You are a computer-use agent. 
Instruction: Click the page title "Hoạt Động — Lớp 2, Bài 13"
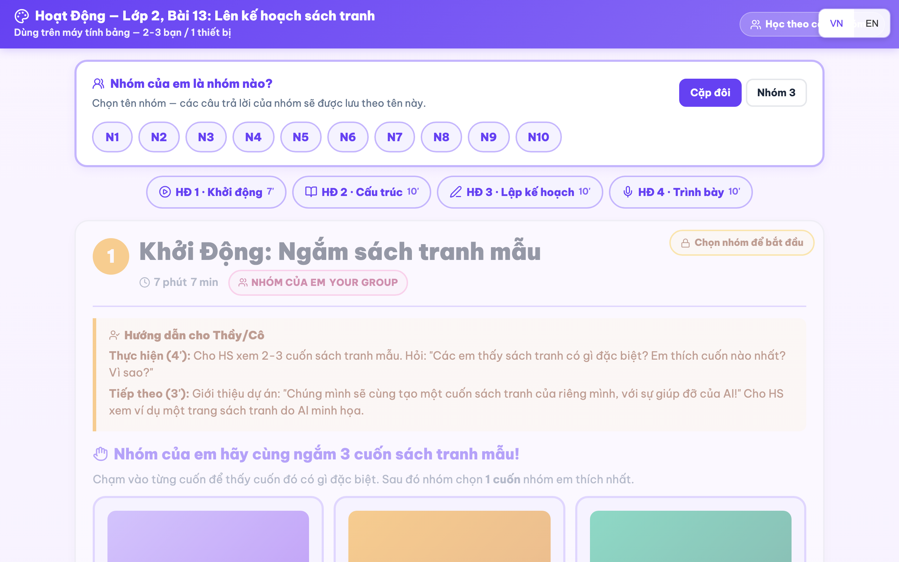click(205, 16)
